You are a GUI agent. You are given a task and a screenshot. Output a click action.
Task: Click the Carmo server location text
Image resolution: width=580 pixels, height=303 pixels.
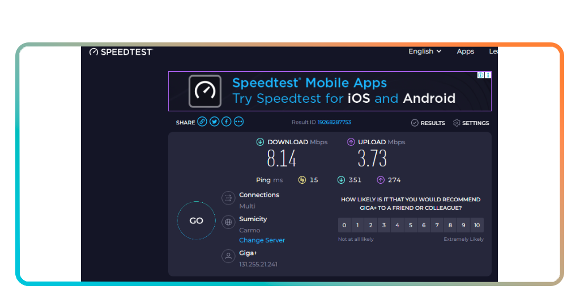(250, 230)
